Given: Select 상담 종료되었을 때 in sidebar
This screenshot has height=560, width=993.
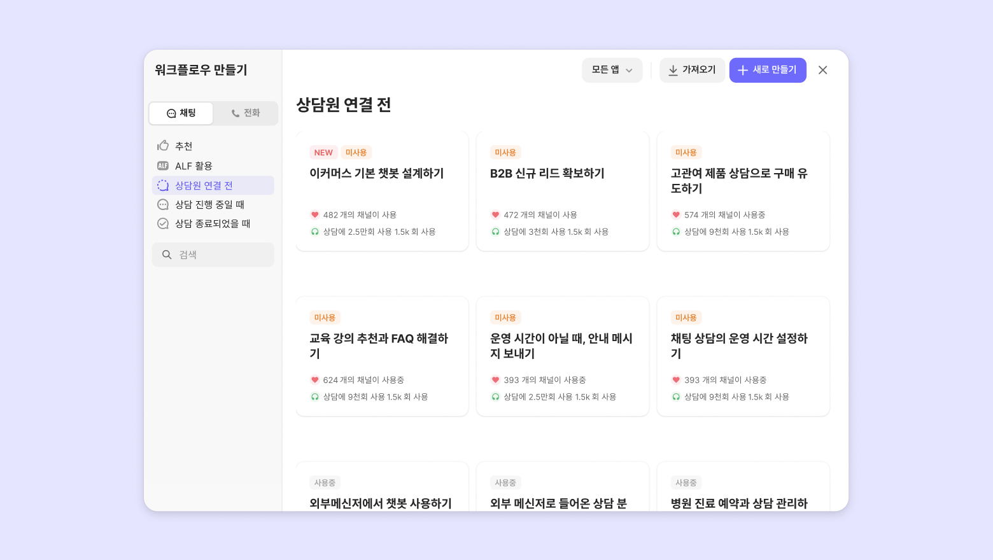Looking at the screenshot, I should [x=213, y=223].
